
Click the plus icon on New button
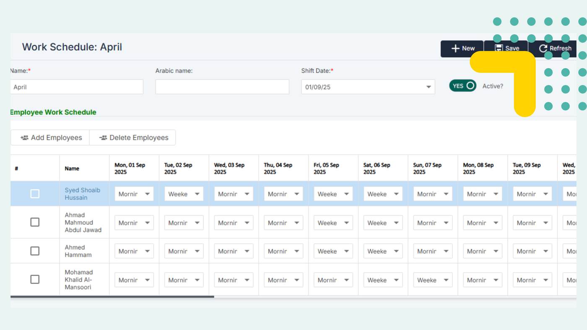tap(455, 49)
